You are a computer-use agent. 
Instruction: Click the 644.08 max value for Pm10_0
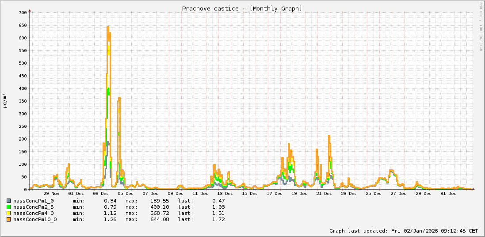click(x=160, y=219)
